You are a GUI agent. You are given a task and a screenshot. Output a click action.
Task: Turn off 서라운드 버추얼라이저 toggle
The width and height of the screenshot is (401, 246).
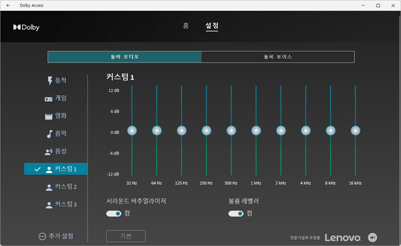coord(113,213)
